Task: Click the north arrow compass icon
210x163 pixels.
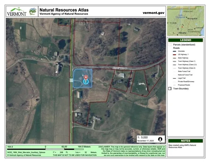Action: tap(160, 139)
